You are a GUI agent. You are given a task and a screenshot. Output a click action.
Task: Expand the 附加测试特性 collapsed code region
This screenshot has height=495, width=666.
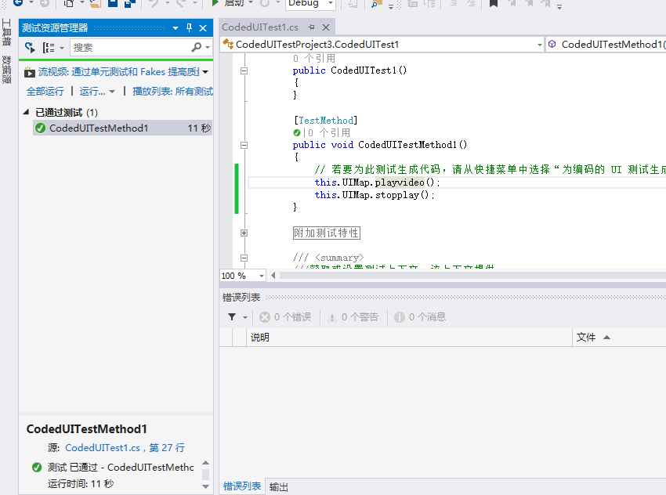(x=244, y=233)
